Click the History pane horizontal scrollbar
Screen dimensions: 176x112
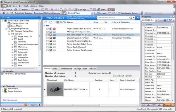[73, 105]
